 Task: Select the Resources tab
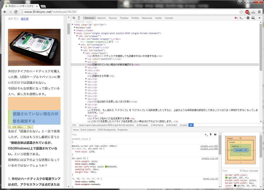(x=147, y=18)
